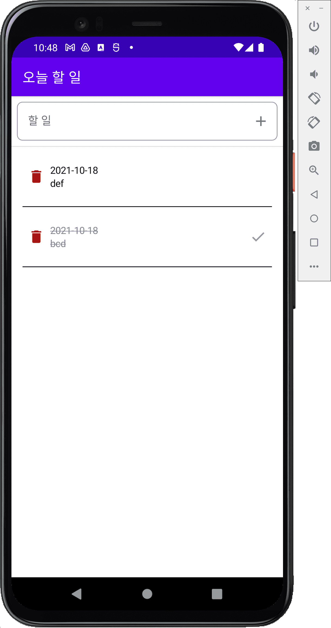Rotate the emulator left
Image resolution: width=331 pixels, height=628 pixels.
[314, 98]
